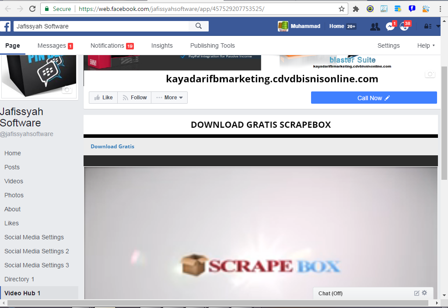Click the new message compose icon in chat
Viewport: 448px width, 308px height.
coord(416,293)
